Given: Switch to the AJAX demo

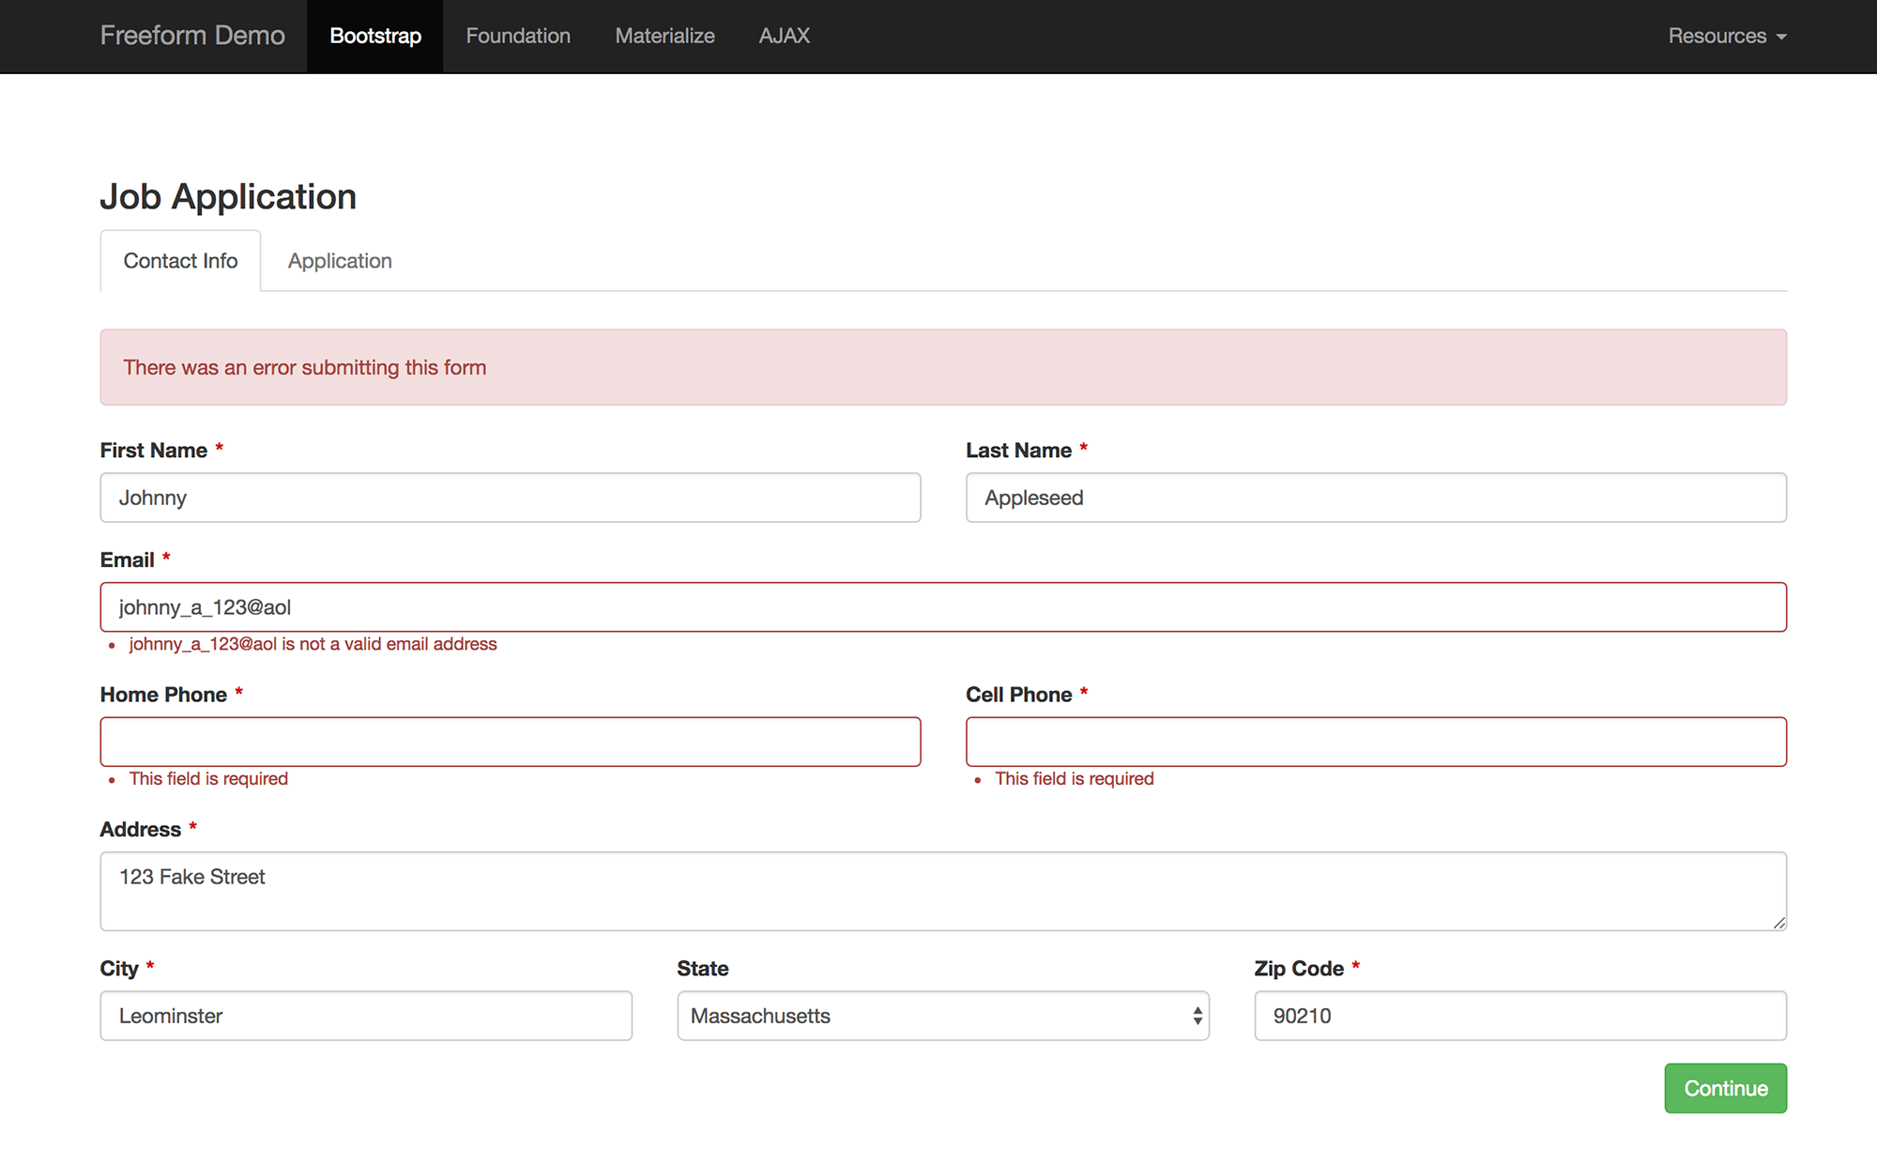Looking at the screenshot, I should (x=784, y=36).
